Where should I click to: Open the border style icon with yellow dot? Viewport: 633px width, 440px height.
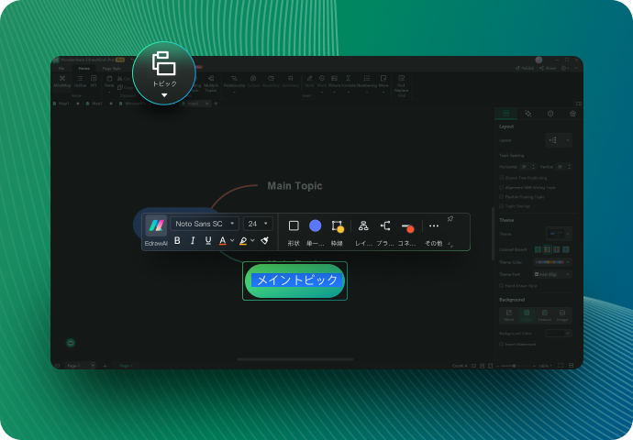(338, 225)
